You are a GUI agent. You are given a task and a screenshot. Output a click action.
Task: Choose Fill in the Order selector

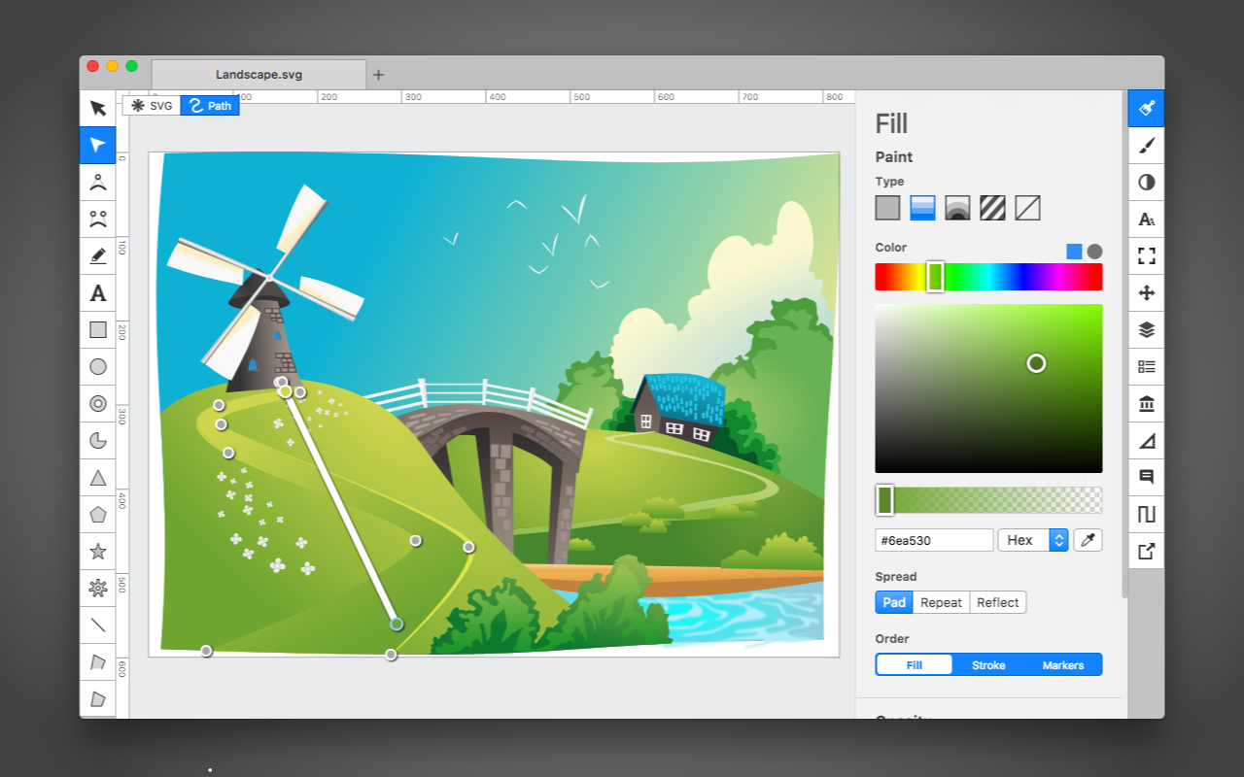pyautogui.click(x=914, y=665)
